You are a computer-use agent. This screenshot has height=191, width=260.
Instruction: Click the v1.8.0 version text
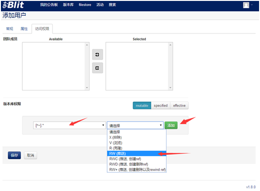(x=251, y=187)
